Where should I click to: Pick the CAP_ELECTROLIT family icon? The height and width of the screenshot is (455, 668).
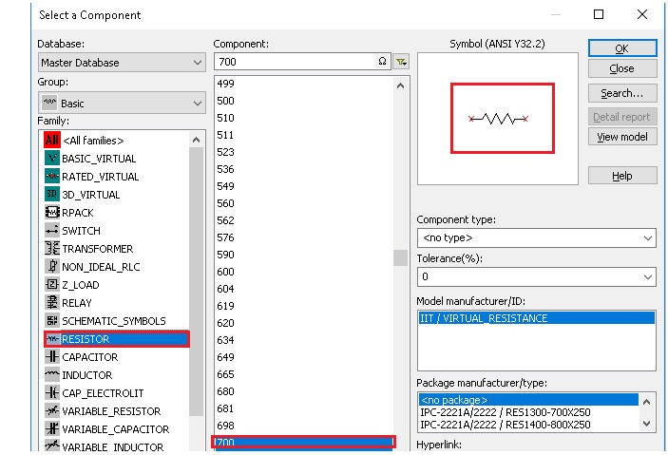click(x=52, y=392)
